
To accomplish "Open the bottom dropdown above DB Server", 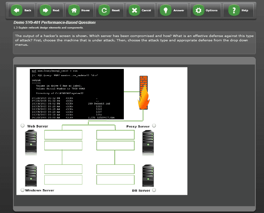I will [x=115, y=179].
